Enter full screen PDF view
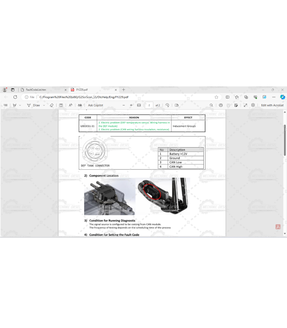This screenshot has height=328, width=287. (245, 105)
